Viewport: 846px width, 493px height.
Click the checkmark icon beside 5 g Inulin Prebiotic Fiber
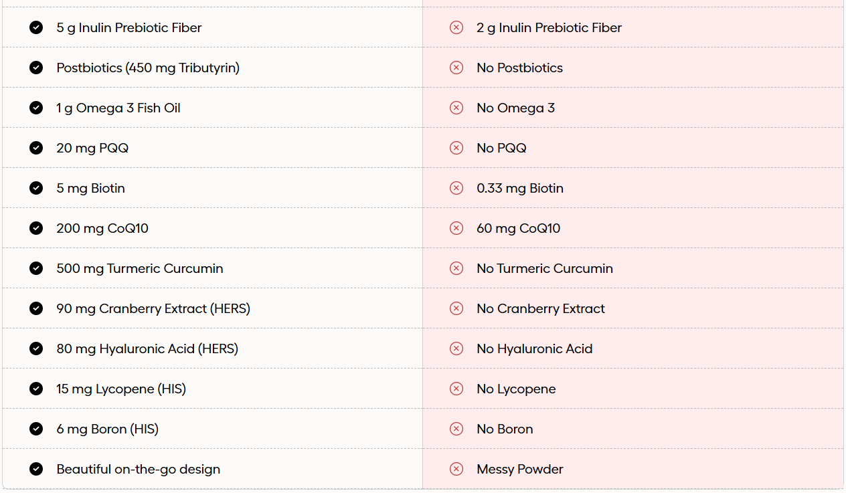pyautogui.click(x=36, y=27)
